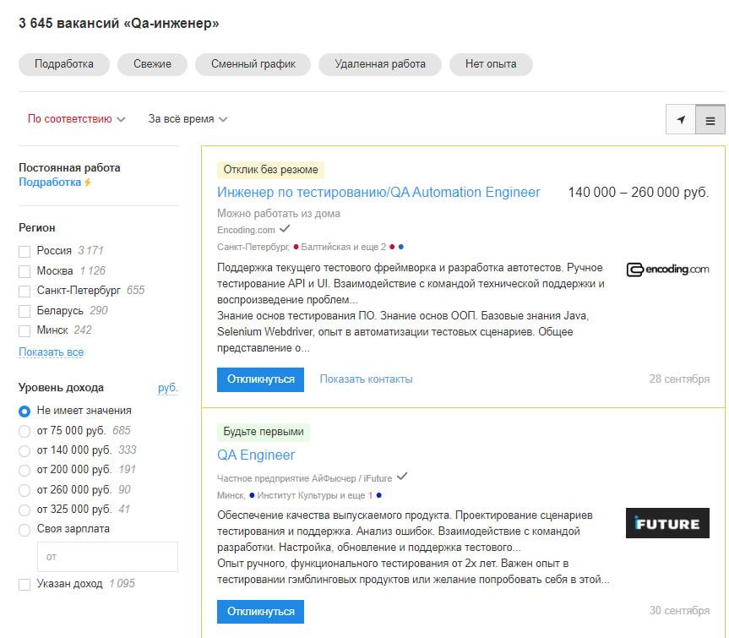The width and height of the screenshot is (729, 638).
Task: Click the verified badge next to Encoding.com
Action: click(285, 230)
